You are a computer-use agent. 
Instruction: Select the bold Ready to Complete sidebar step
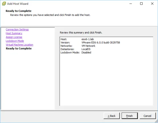(x=19, y=48)
